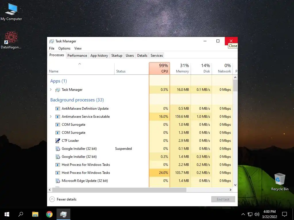Collapse to Fewer details
294x220 pixels.
coord(63,199)
